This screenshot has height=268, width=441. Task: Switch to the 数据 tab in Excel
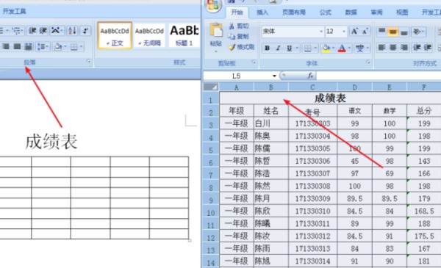[x=351, y=12]
